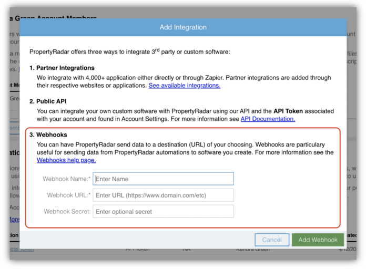Click the Webhook URL input field
This screenshot has height=269, width=366.
click(x=163, y=195)
